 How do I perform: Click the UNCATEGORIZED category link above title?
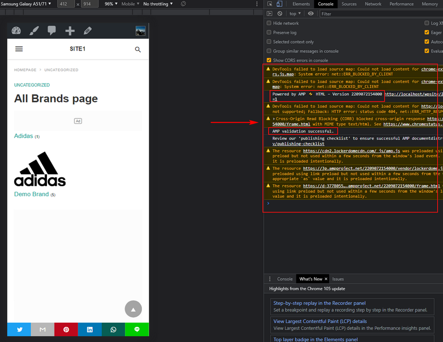tap(32, 85)
